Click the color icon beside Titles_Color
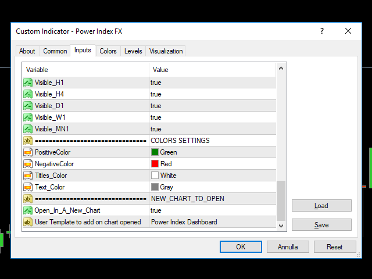372x279 pixels. click(x=27, y=176)
